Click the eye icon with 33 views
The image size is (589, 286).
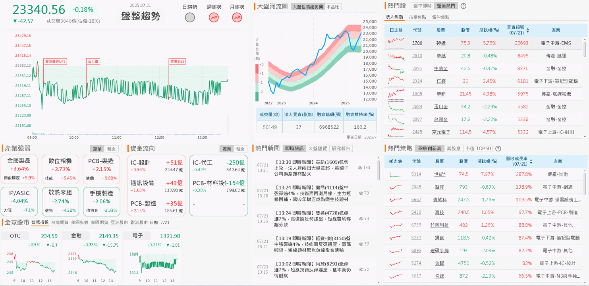coord(361,218)
